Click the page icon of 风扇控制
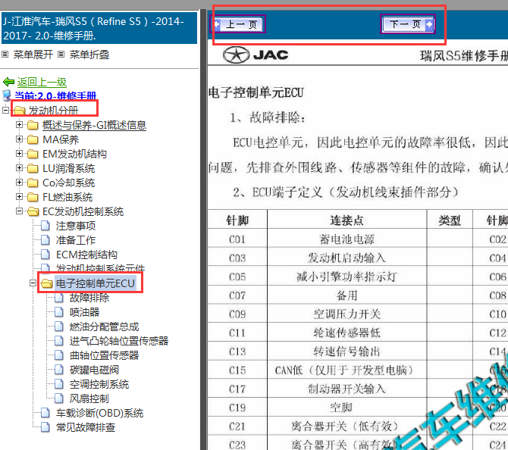Viewport: 508px width, 450px height. point(59,398)
